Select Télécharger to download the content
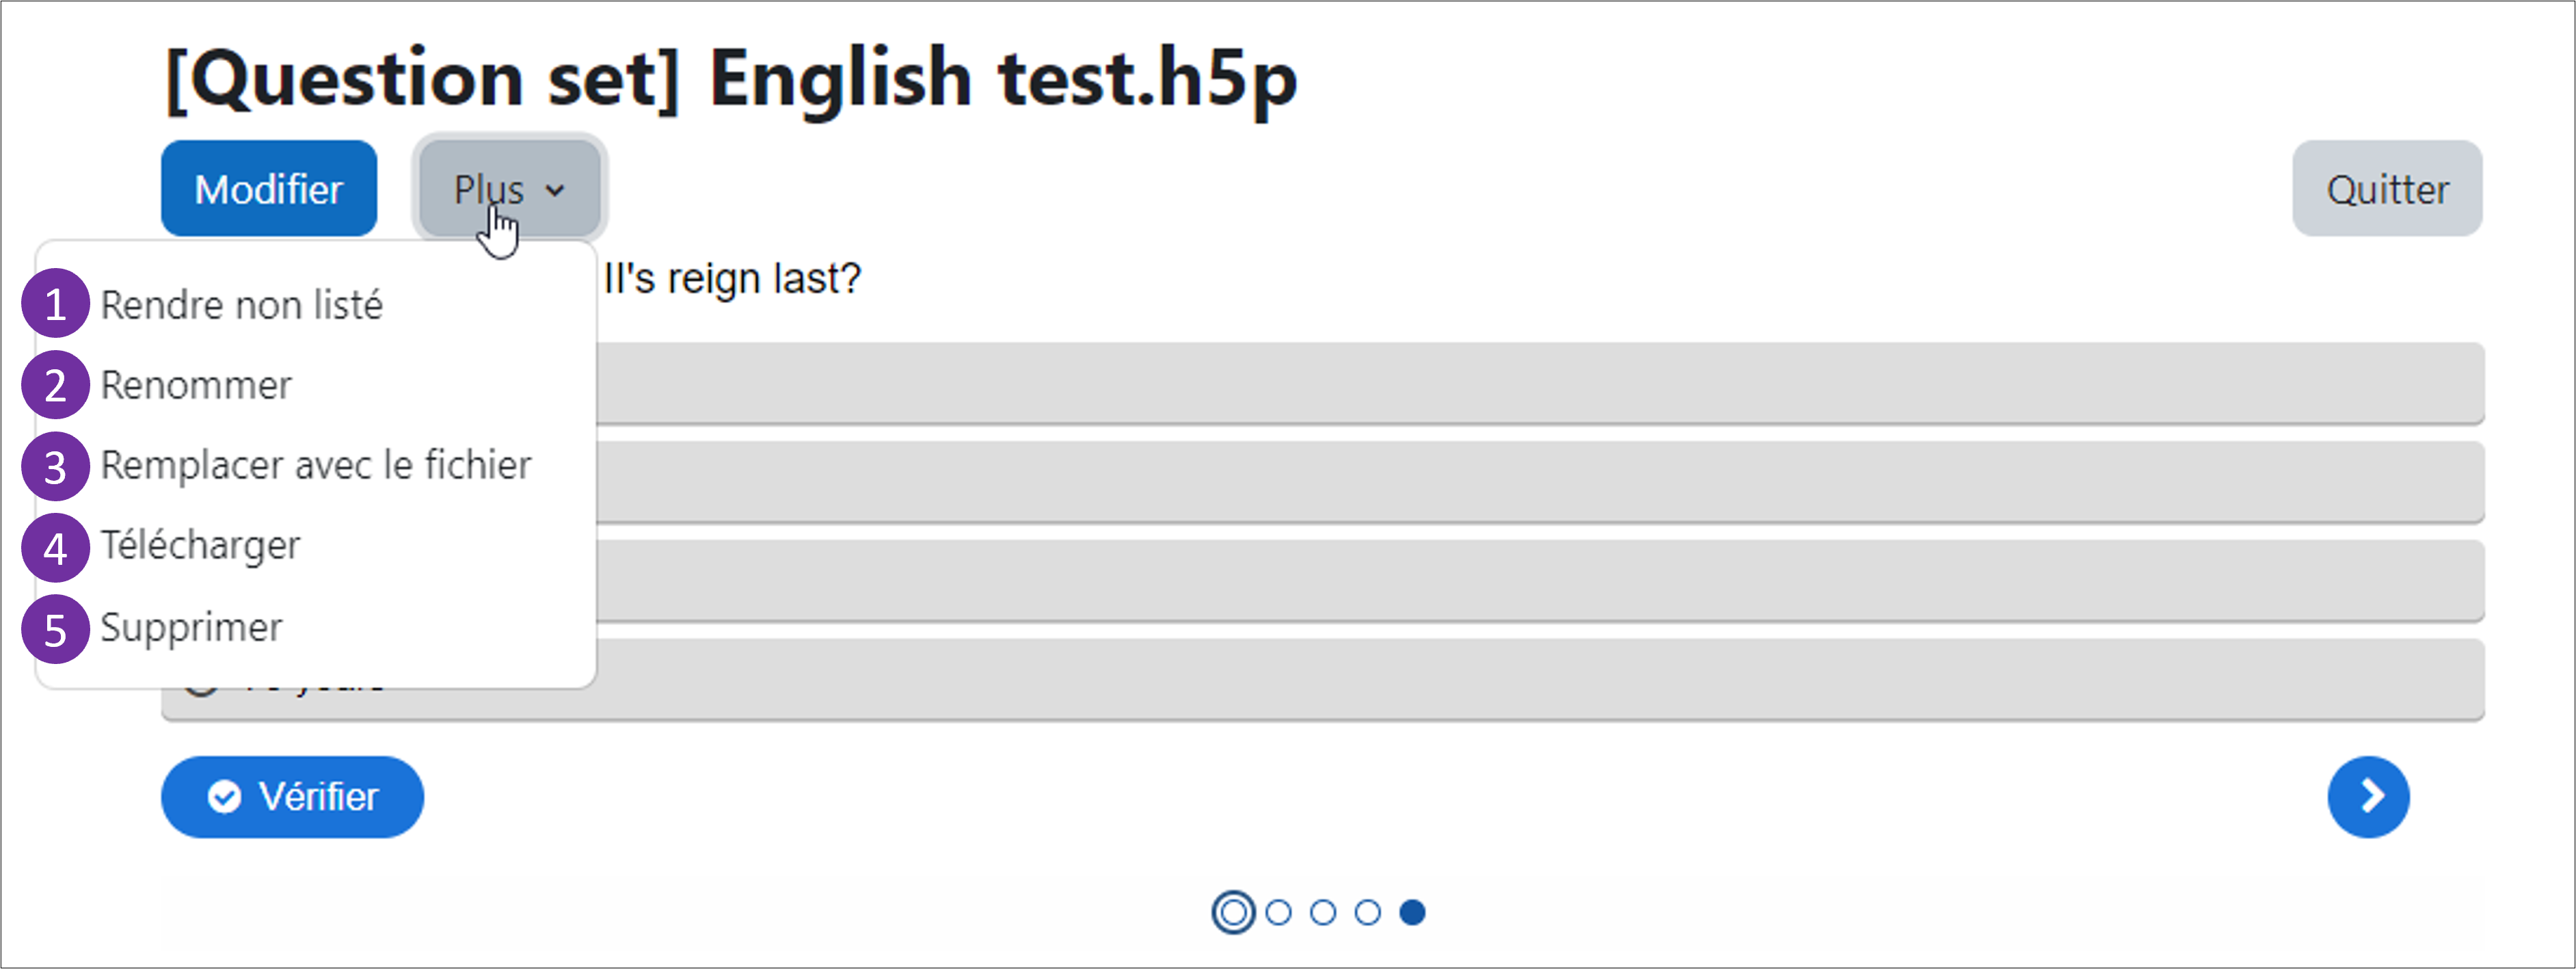This screenshot has width=2576, height=969. 200,546
